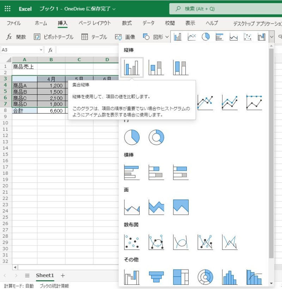Select the funnel chart under その他

(156, 277)
